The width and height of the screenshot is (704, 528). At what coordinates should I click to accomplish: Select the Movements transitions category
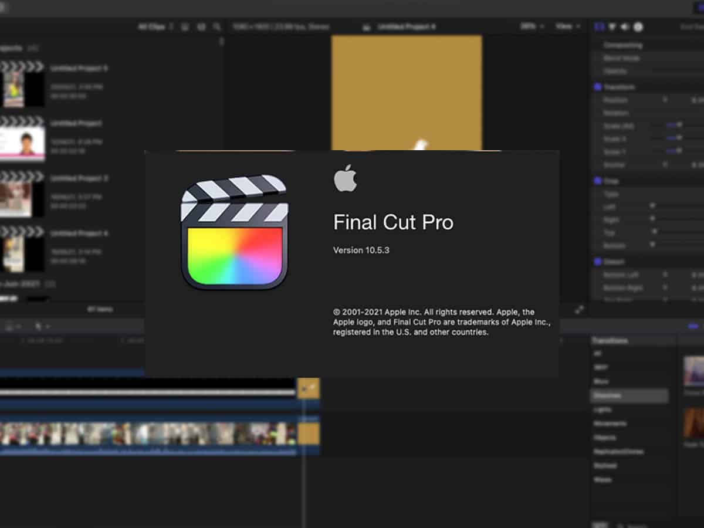[x=610, y=424]
